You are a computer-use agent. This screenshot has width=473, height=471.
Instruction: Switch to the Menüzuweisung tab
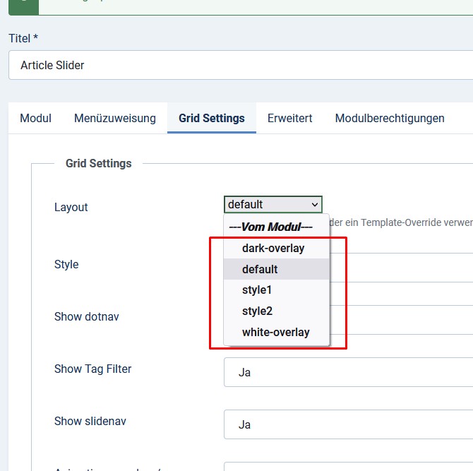[x=115, y=118]
